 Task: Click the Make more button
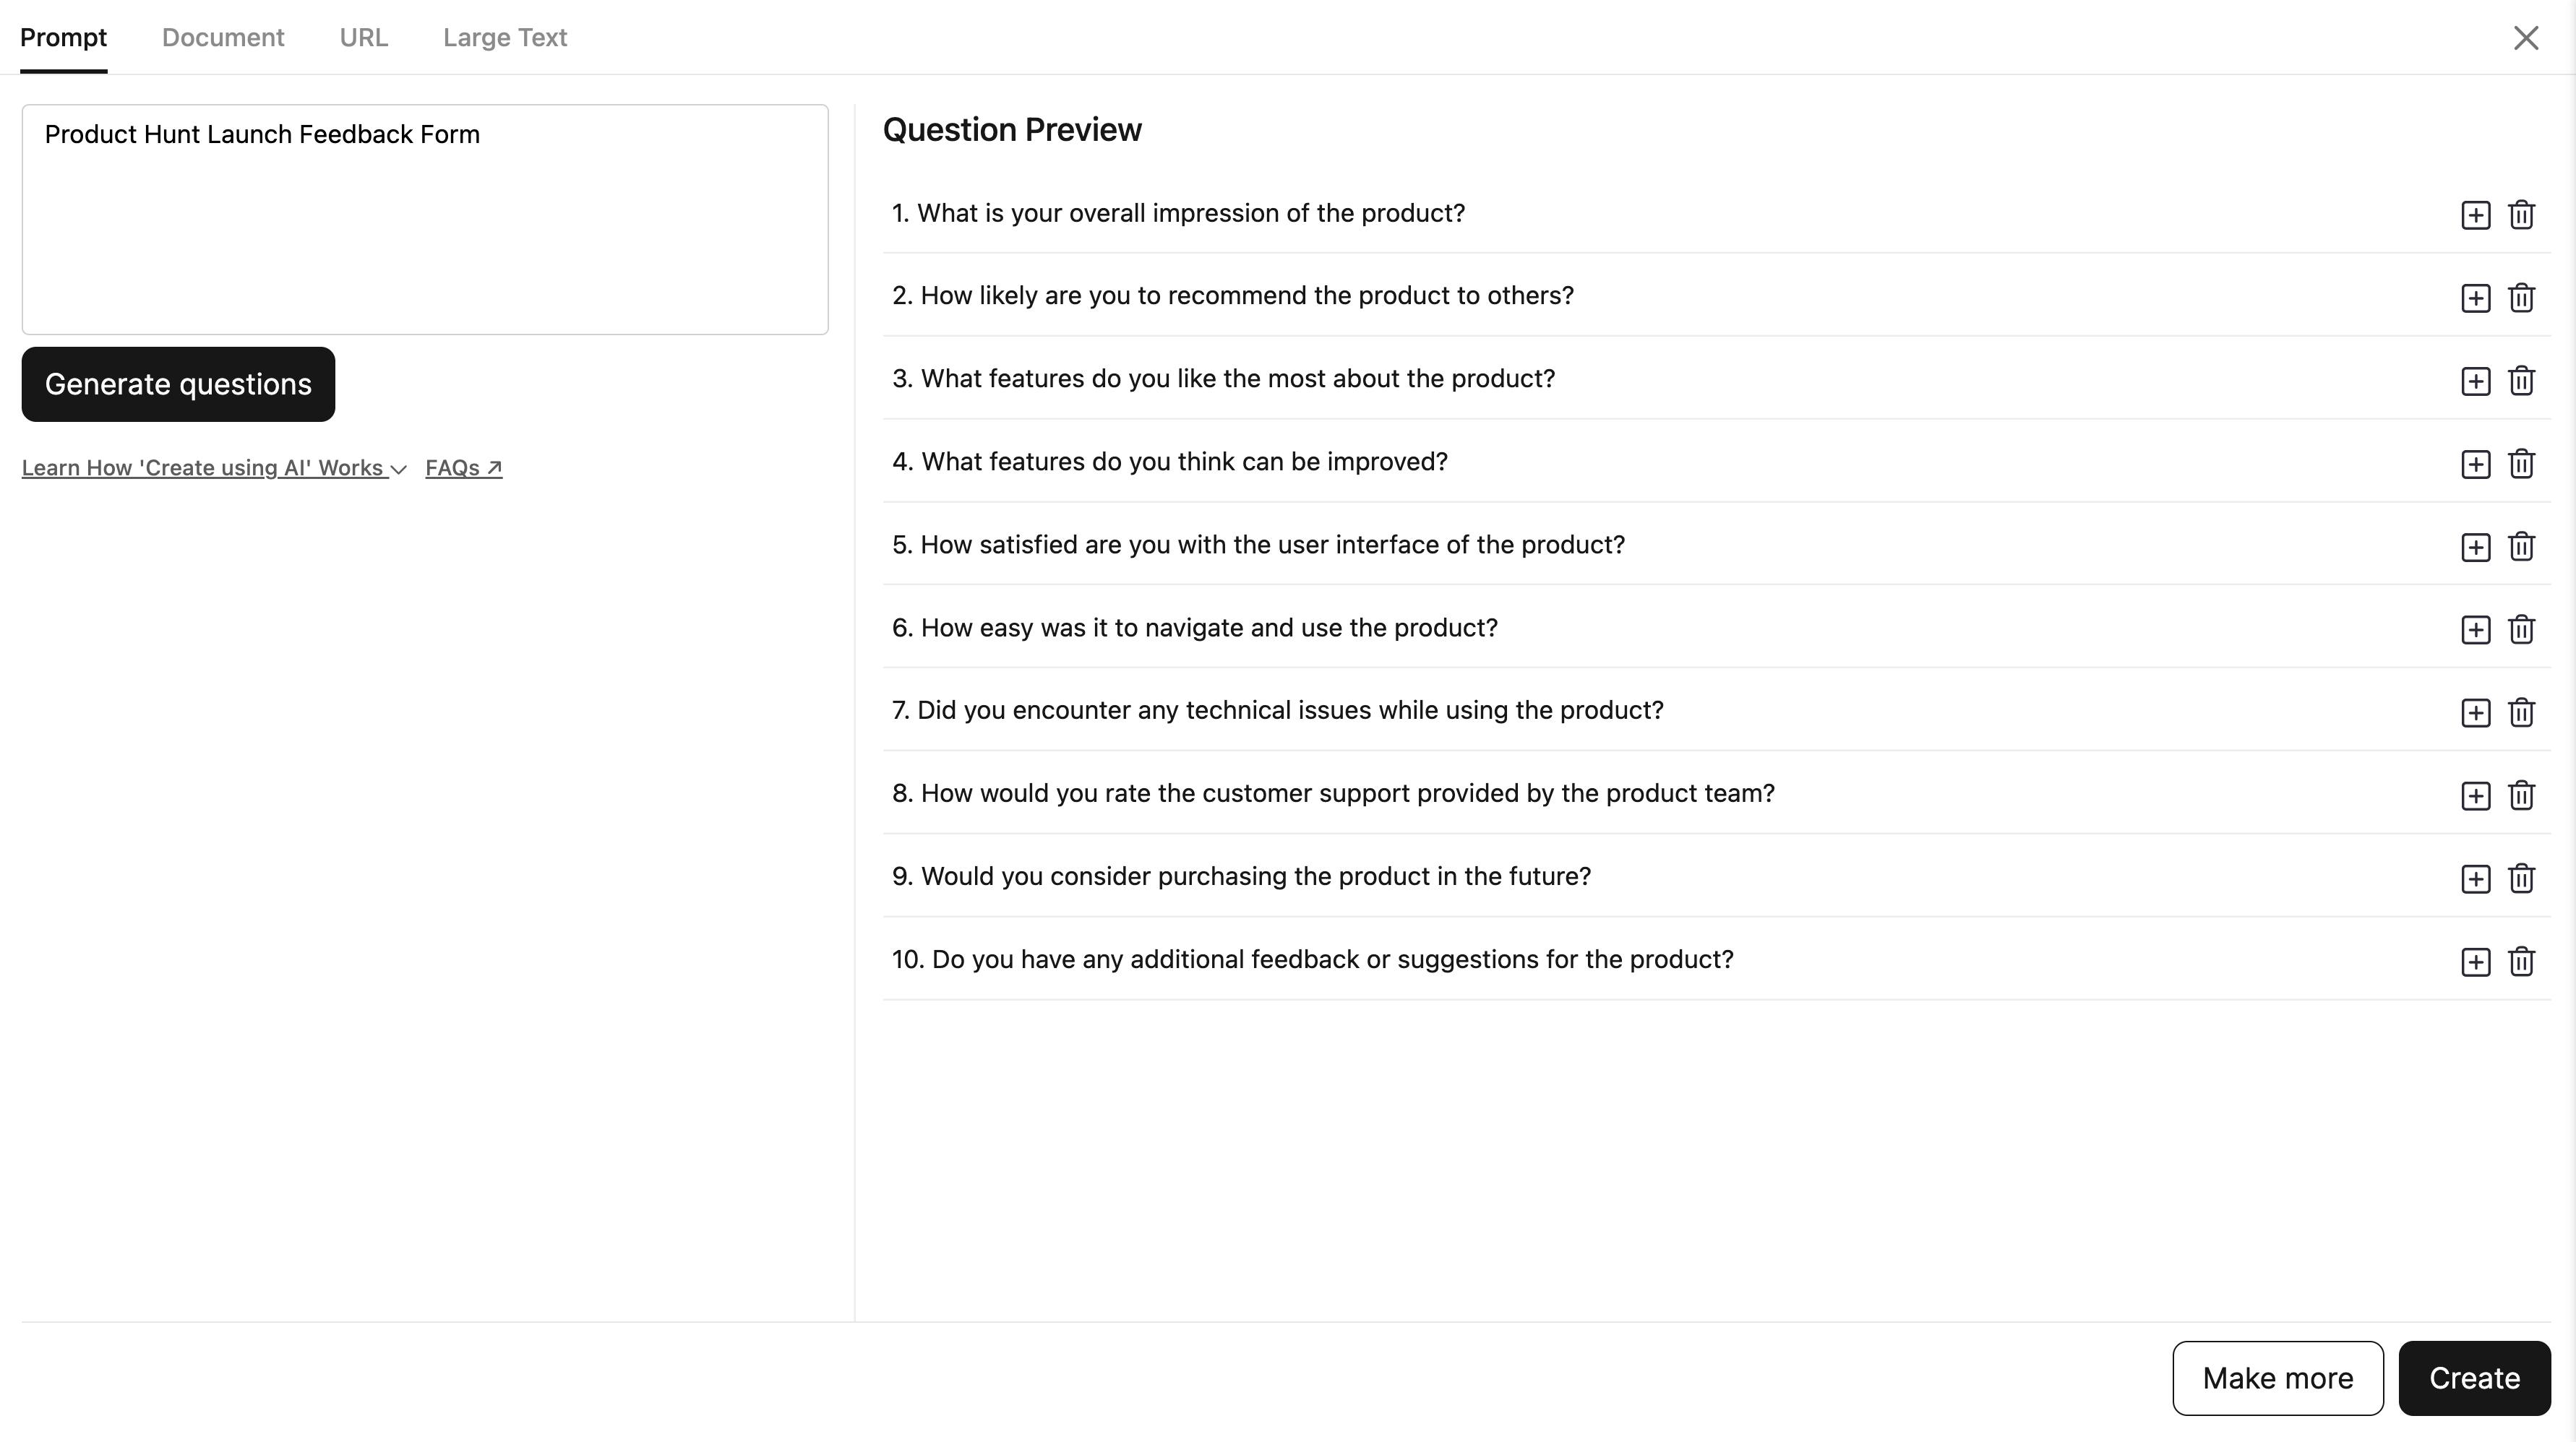coord(2277,1377)
